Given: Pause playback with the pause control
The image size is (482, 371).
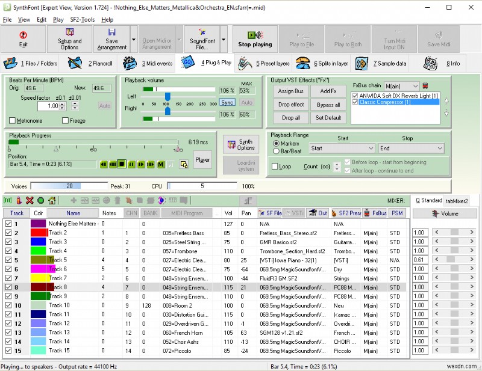Looking at the screenshot, I should (131, 164).
